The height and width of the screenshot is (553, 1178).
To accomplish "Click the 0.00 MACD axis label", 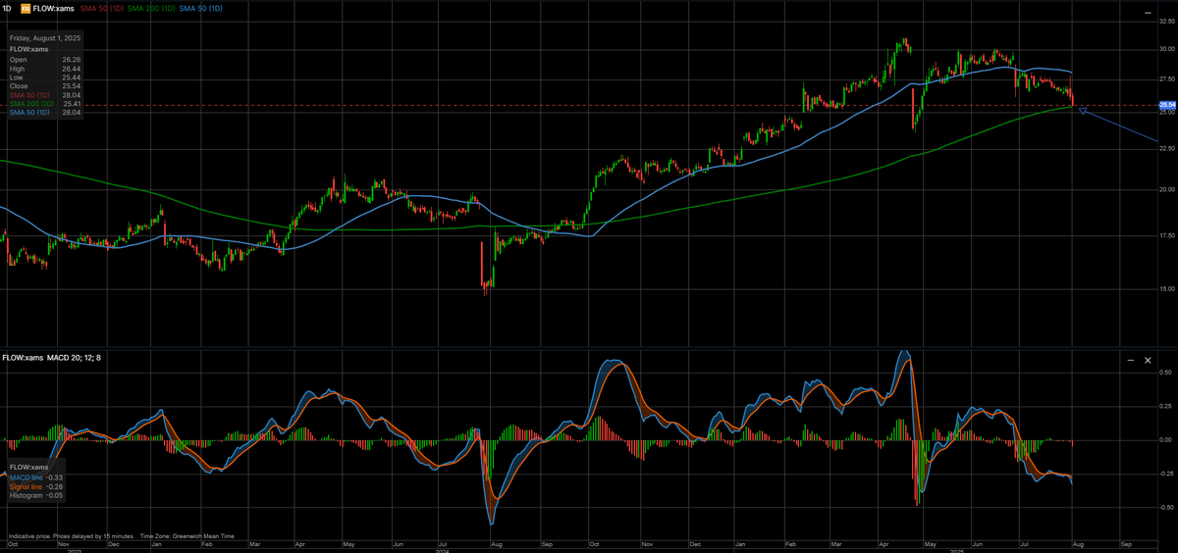I will pyautogui.click(x=1165, y=439).
